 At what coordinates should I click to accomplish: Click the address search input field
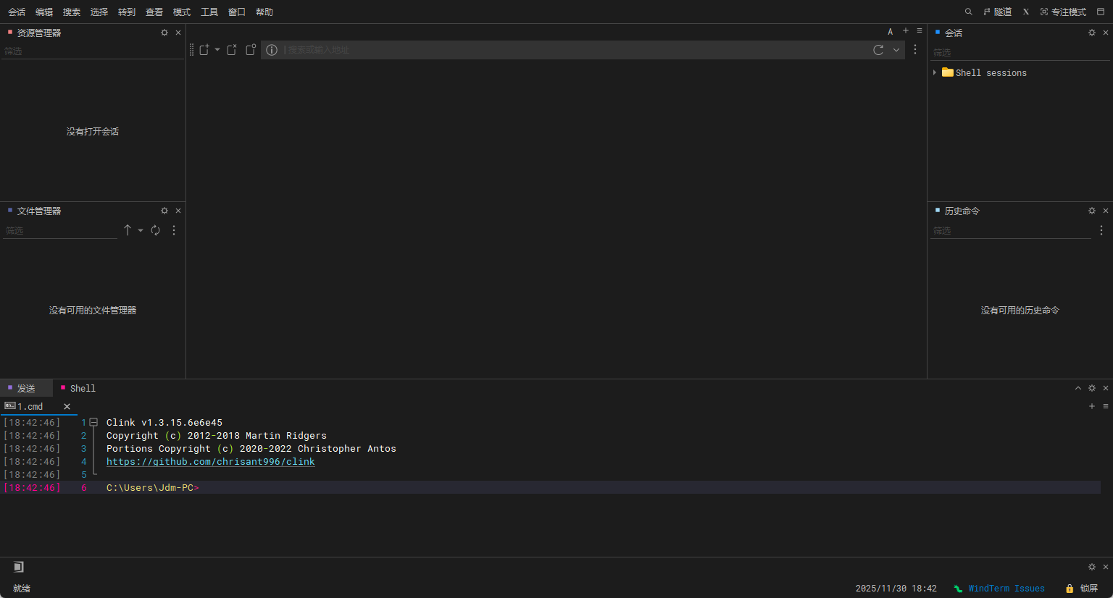(x=572, y=50)
